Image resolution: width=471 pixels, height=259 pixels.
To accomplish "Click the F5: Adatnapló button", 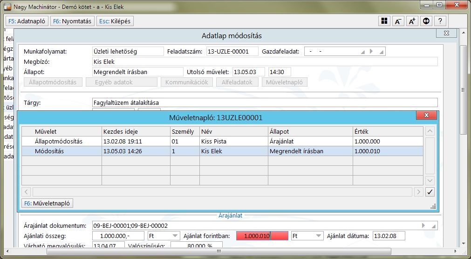I will pyautogui.click(x=27, y=21).
